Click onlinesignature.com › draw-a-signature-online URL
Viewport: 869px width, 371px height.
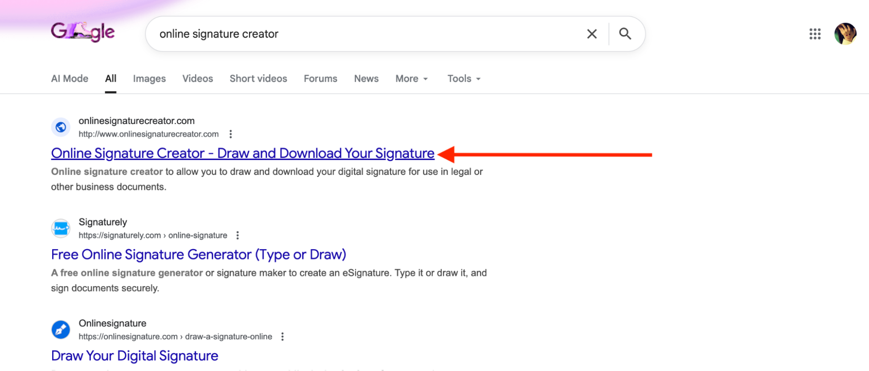pyautogui.click(x=175, y=337)
